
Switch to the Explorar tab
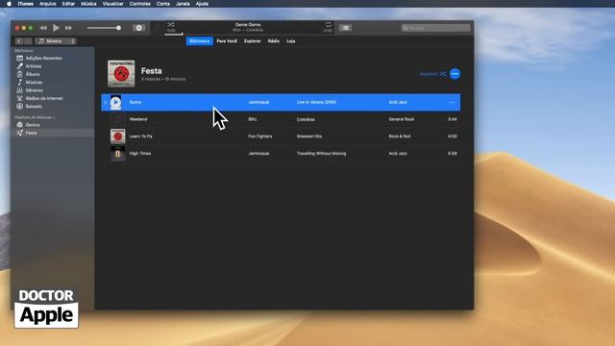pos(252,41)
